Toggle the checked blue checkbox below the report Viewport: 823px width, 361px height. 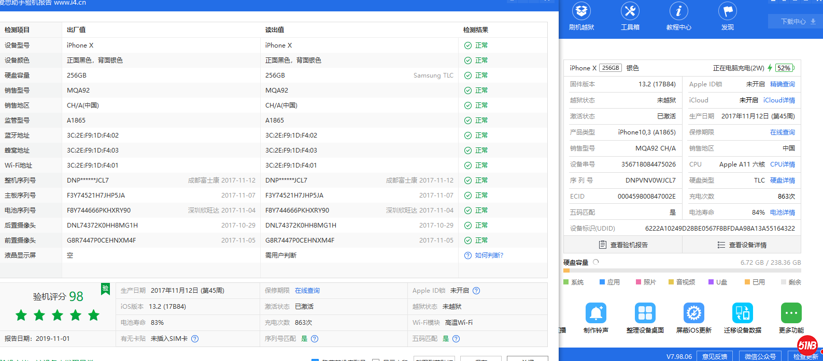click(x=315, y=359)
